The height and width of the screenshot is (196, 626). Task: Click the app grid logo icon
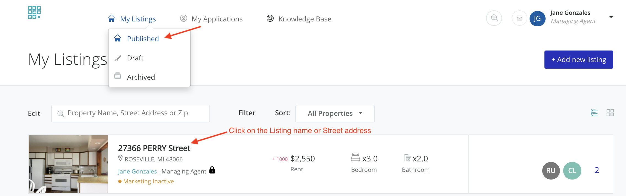(34, 12)
